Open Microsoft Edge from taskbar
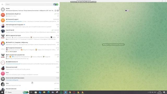The height and width of the screenshot is (94, 167). [x=49, y=92]
